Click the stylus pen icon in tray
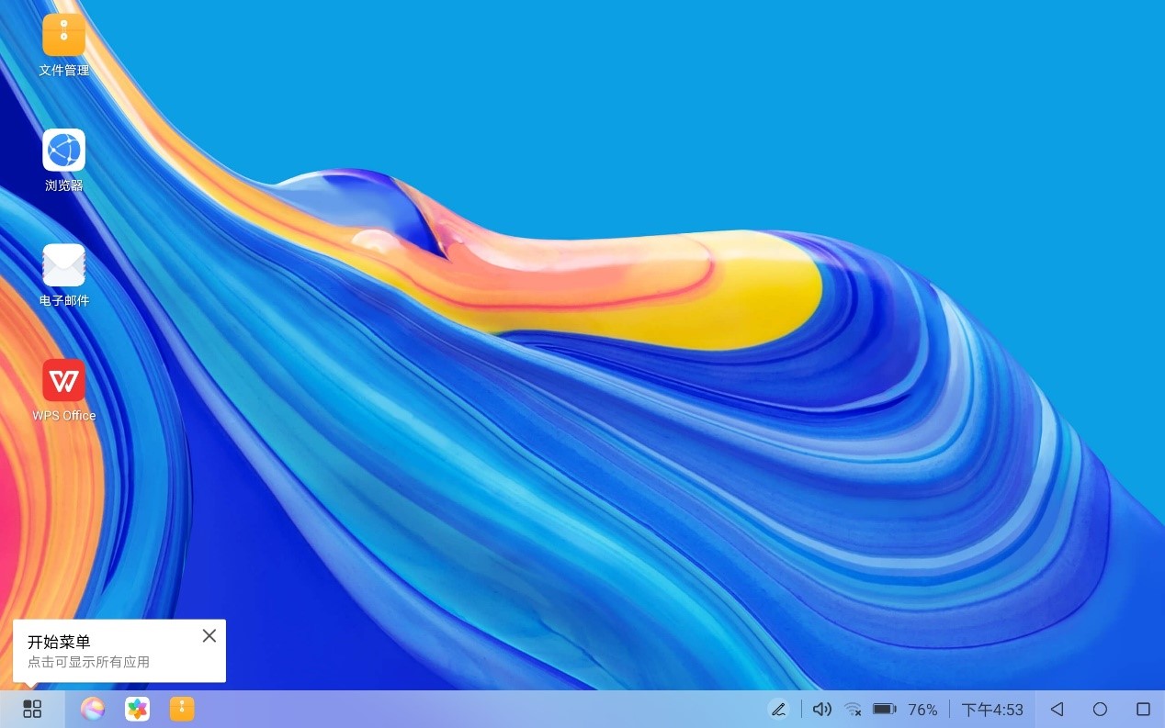This screenshot has height=728, width=1165. click(x=778, y=710)
